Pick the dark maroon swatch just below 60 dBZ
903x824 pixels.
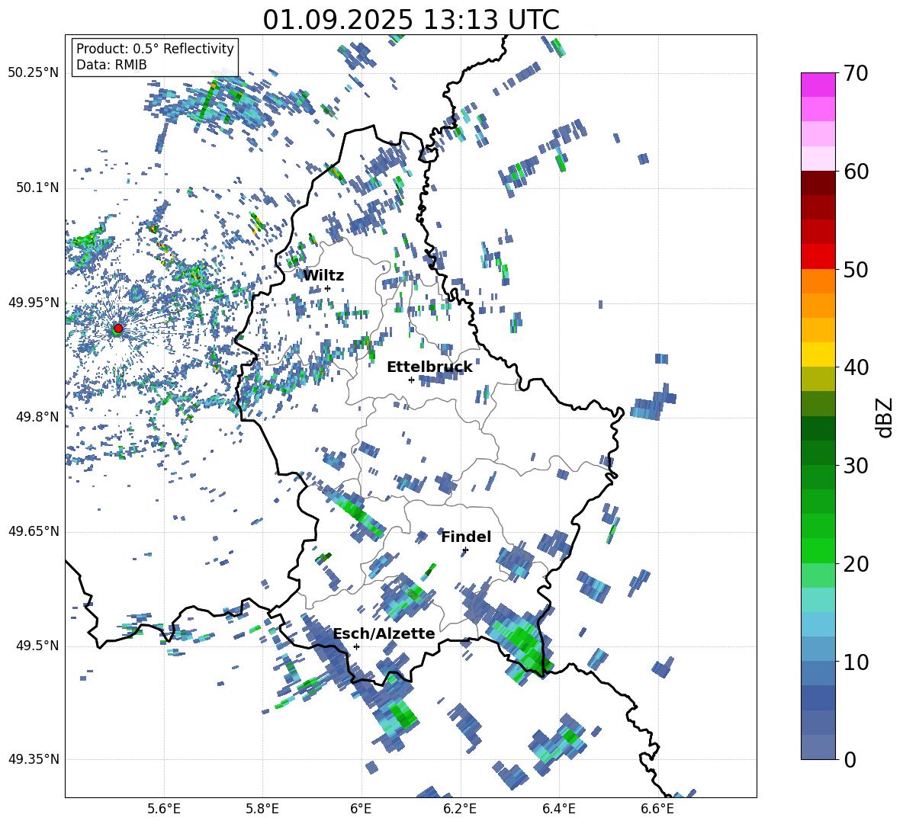[818, 183]
